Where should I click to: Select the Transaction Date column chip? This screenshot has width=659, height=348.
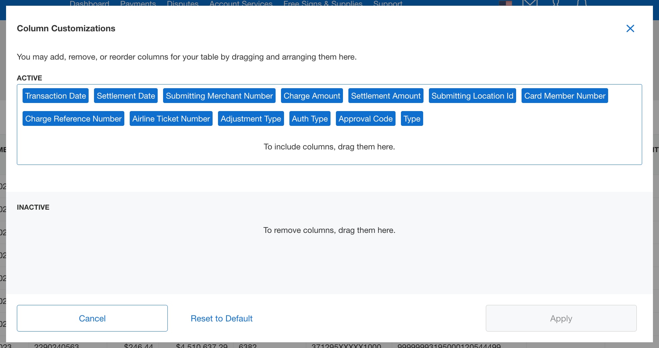(55, 96)
